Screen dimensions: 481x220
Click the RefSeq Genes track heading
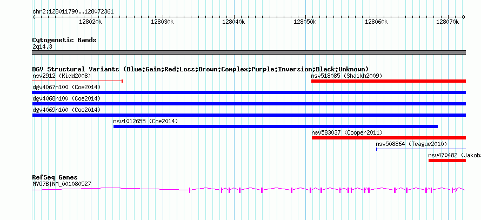55,177
